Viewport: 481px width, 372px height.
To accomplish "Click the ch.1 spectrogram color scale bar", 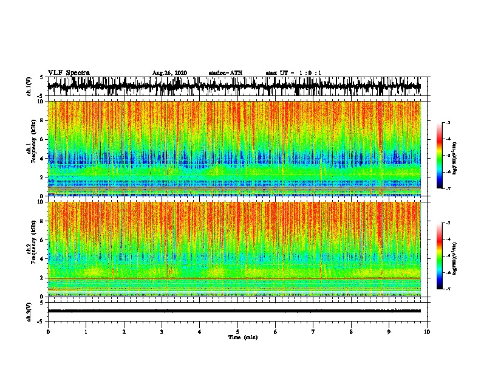I will tap(440, 156).
